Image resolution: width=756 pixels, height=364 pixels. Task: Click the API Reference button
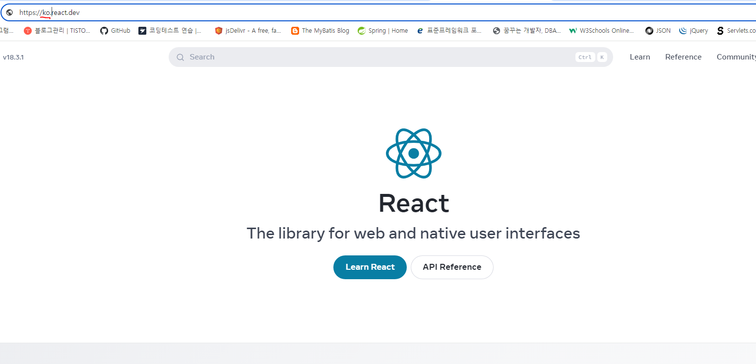click(x=452, y=267)
